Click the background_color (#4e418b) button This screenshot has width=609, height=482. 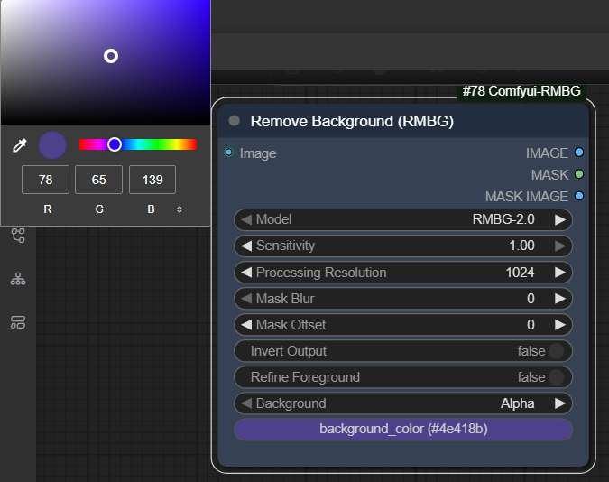point(403,430)
